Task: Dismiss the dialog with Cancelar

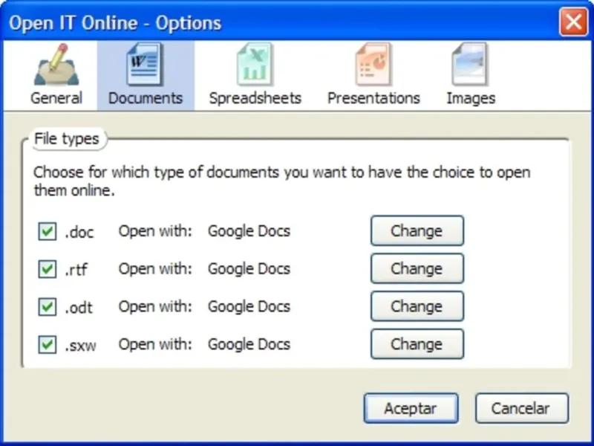Action: (520, 408)
